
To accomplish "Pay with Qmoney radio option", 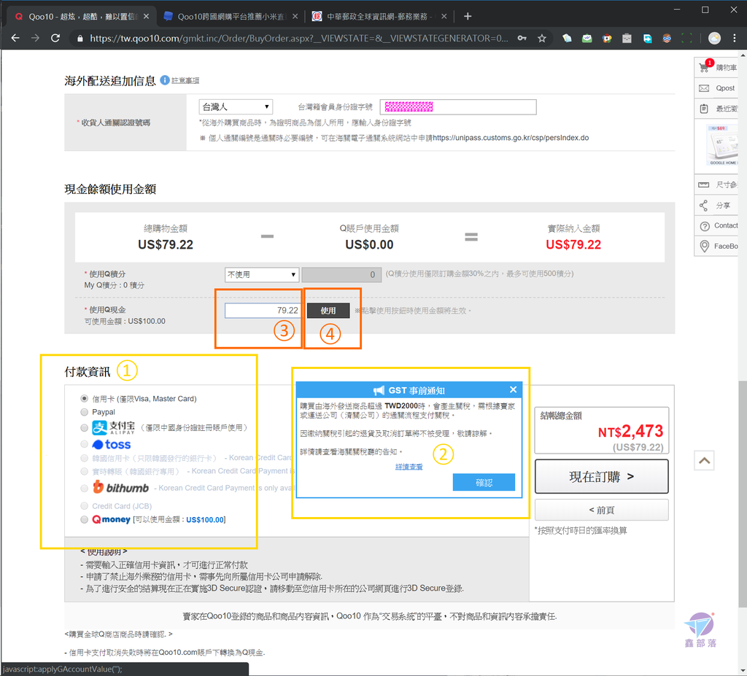I will 85,519.
